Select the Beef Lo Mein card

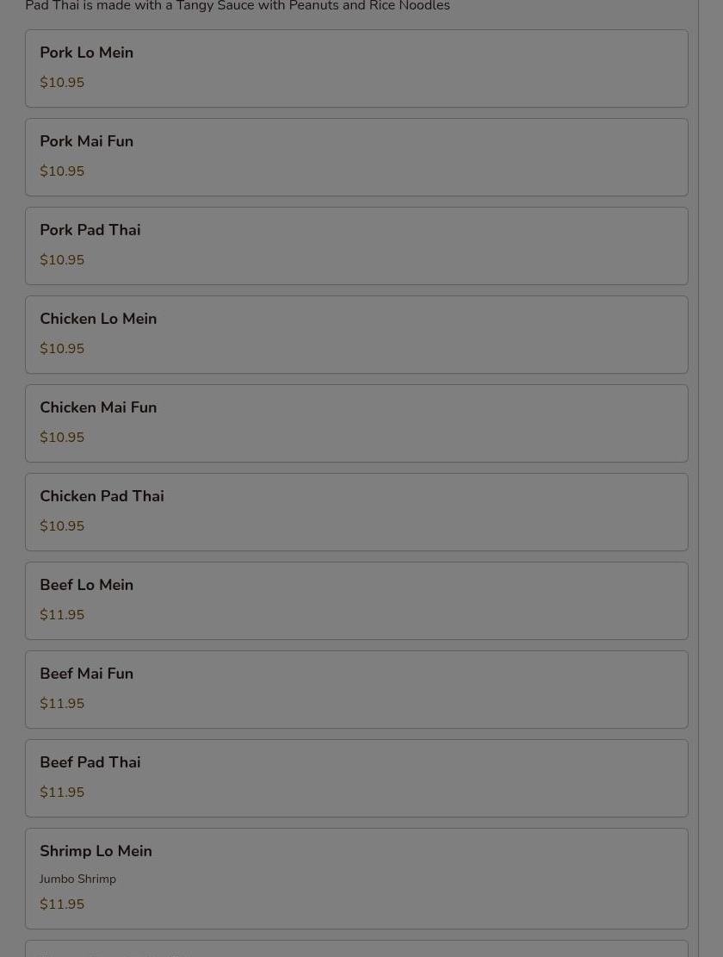tap(356, 600)
